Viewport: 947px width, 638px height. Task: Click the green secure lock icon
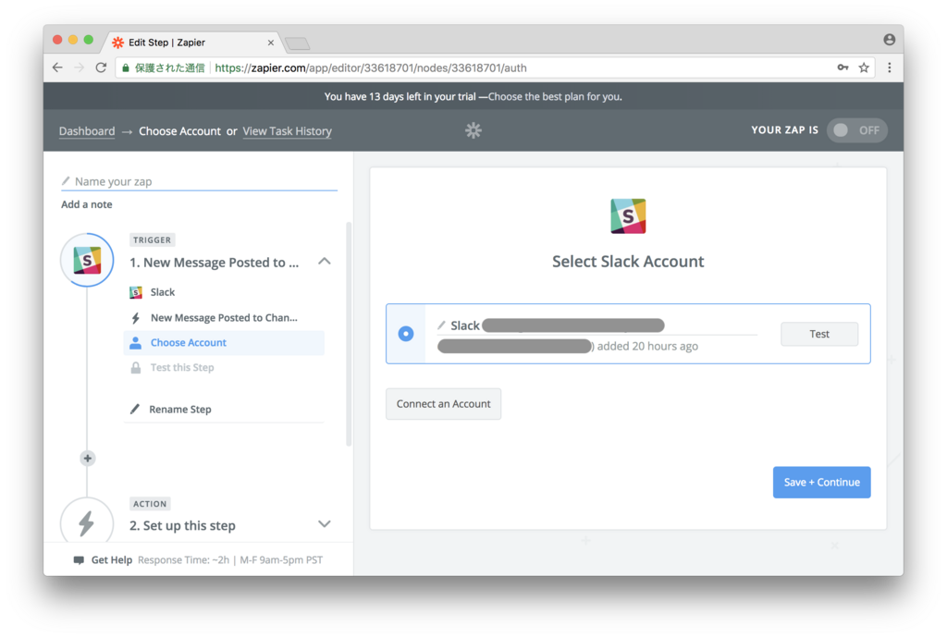tap(126, 67)
